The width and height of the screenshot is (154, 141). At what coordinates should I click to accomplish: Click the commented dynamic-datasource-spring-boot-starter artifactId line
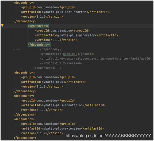(96, 59)
